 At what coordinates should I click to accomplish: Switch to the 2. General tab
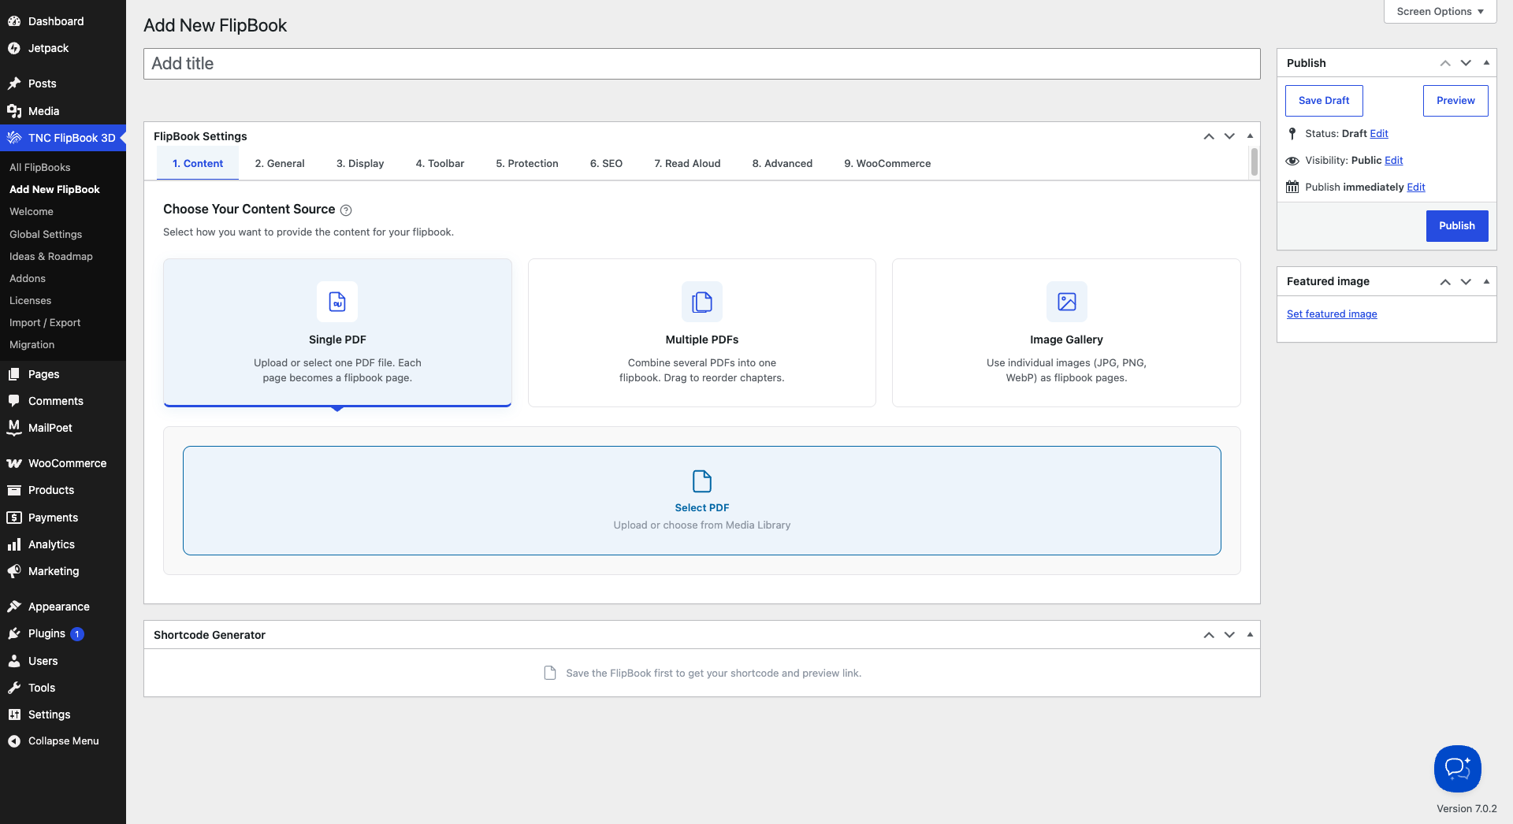click(280, 164)
